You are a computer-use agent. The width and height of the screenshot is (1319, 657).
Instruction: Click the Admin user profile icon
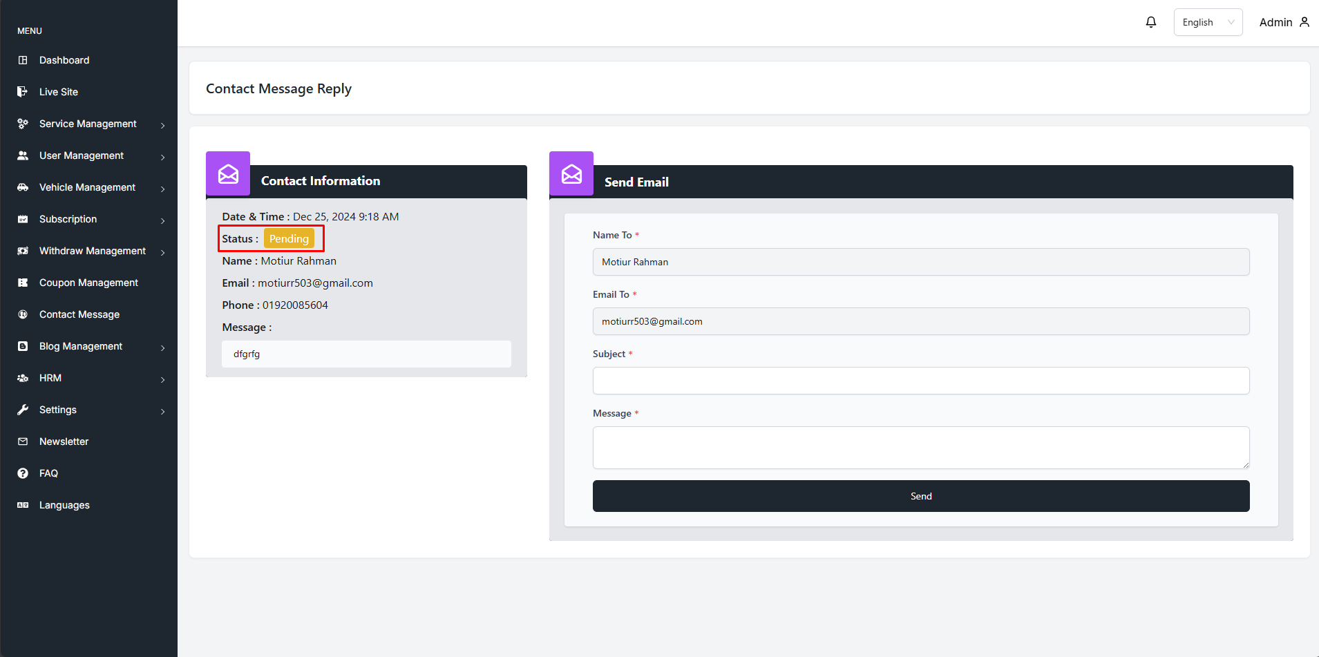1304,22
